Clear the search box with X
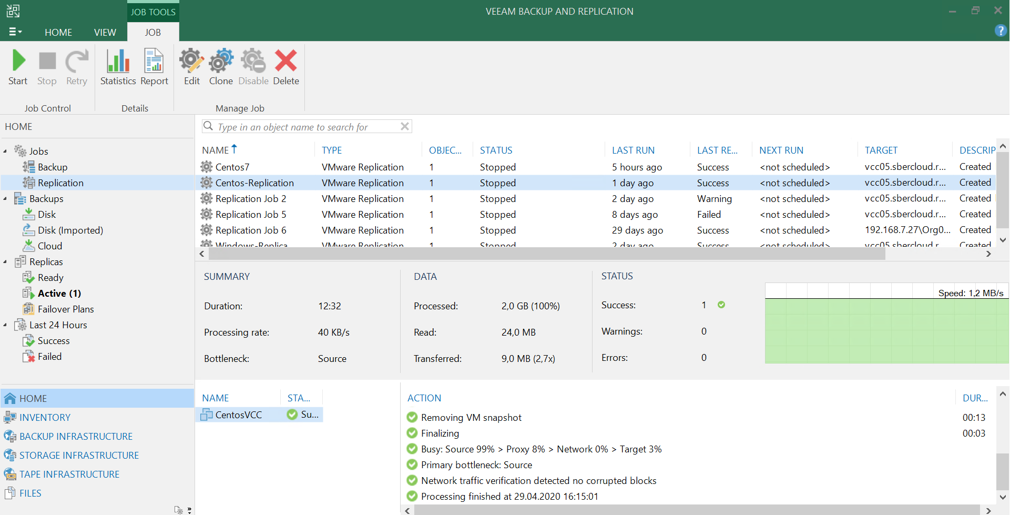The image size is (1010, 515). (404, 126)
